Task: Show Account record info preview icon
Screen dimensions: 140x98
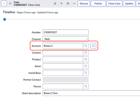Action: pyautogui.click(x=93, y=46)
